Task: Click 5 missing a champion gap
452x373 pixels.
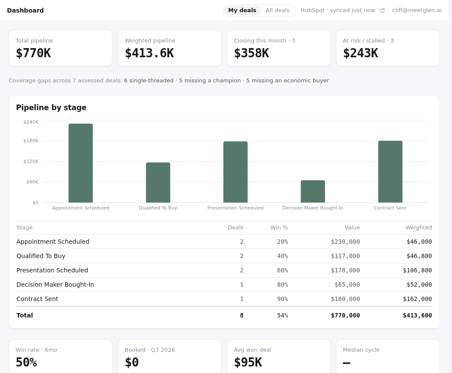Action: tap(210, 81)
